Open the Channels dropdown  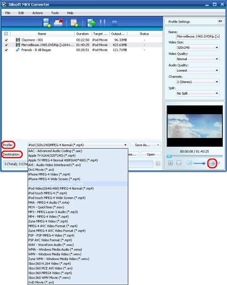(x=197, y=82)
